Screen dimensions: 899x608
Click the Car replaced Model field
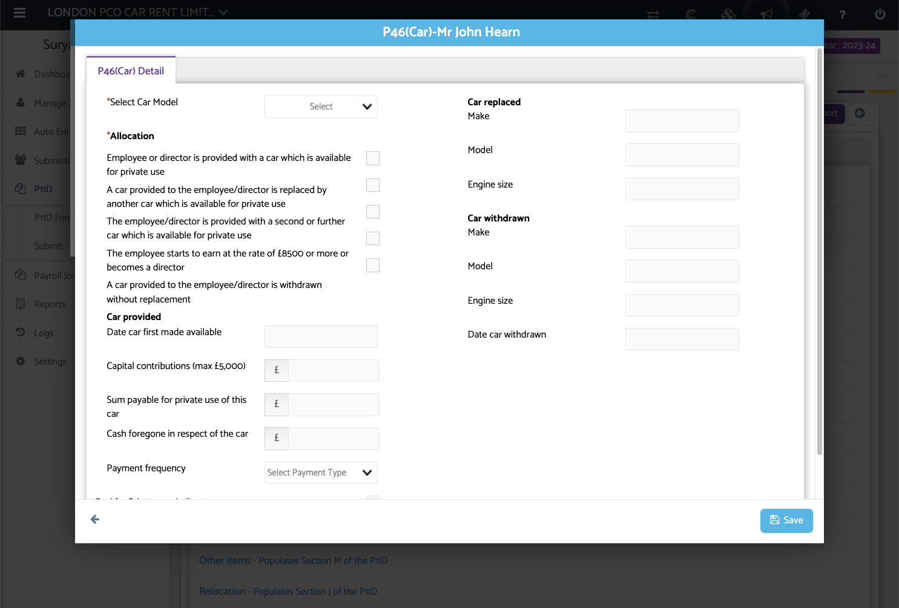point(682,155)
